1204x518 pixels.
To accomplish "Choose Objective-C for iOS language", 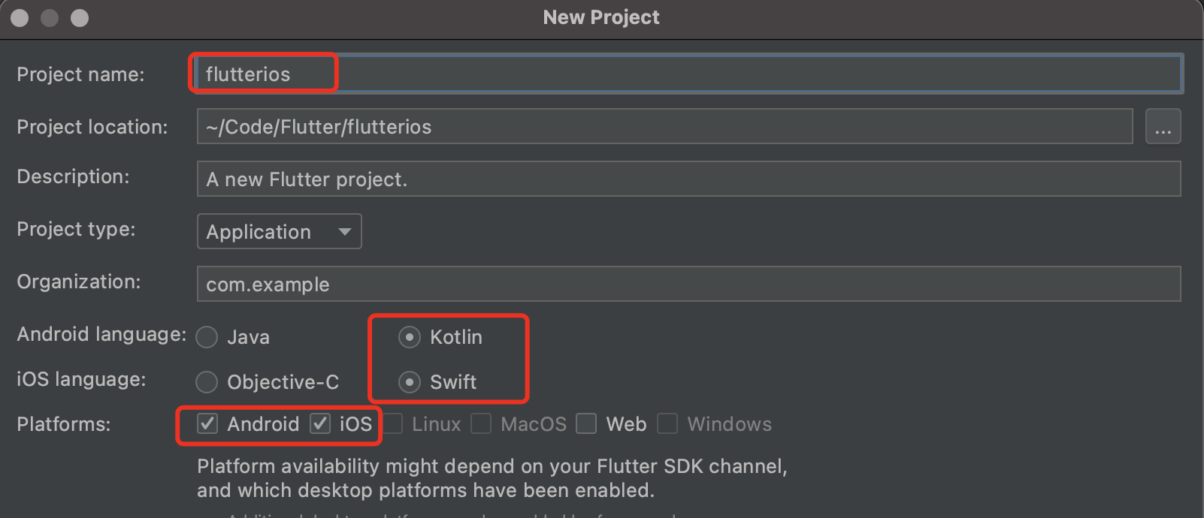I will click(207, 382).
